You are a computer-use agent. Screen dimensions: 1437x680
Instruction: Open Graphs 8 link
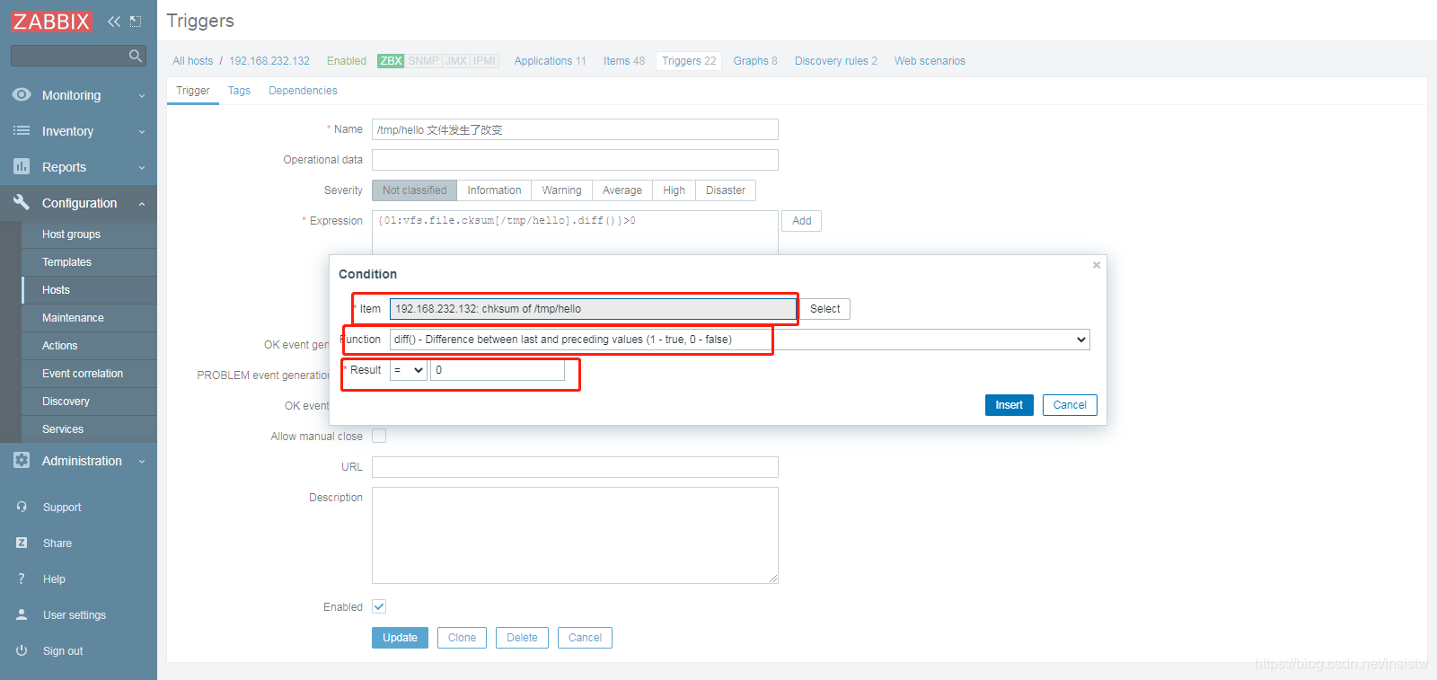(755, 61)
